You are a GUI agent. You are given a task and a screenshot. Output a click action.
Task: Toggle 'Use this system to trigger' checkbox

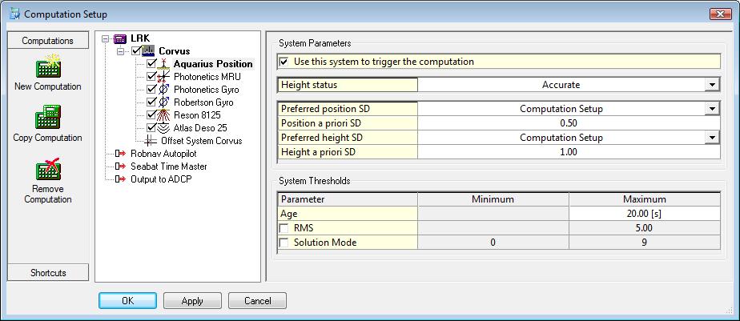tap(284, 62)
